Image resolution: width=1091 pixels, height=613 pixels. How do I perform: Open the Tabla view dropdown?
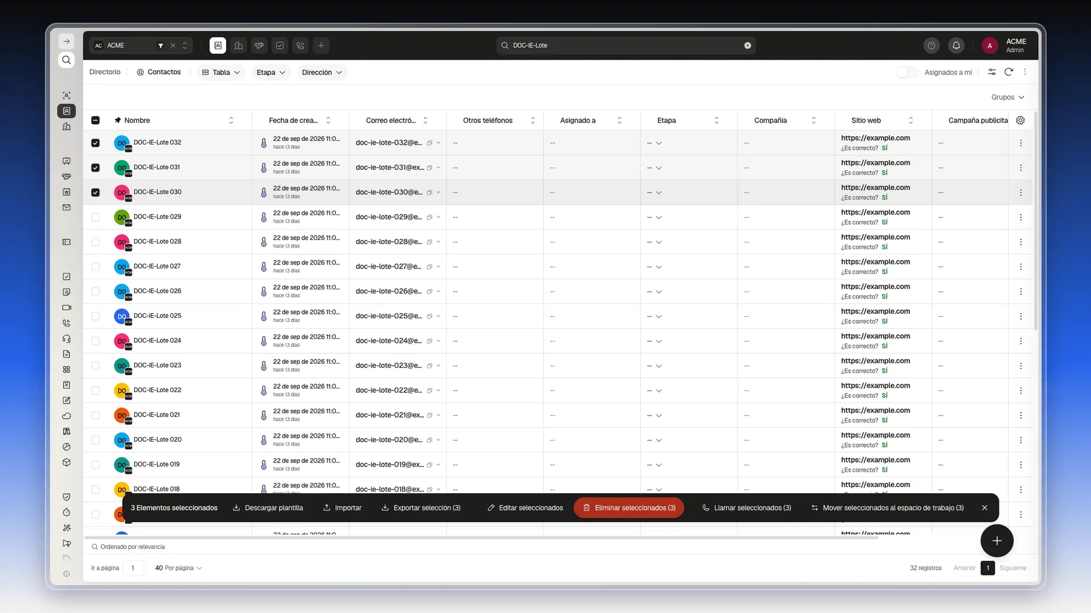coord(221,73)
